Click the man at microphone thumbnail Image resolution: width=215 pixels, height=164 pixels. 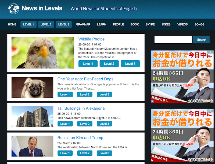pyautogui.click(x=32, y=146)
